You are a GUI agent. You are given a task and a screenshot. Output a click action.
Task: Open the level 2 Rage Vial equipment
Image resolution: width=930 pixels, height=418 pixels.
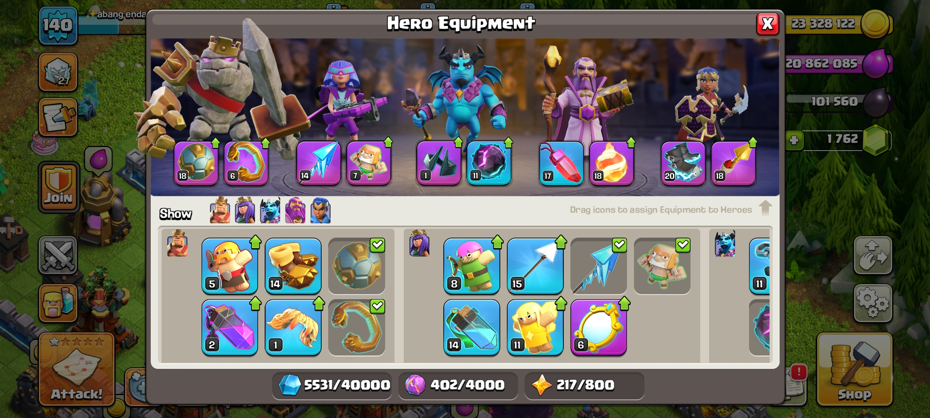(230, 327)
